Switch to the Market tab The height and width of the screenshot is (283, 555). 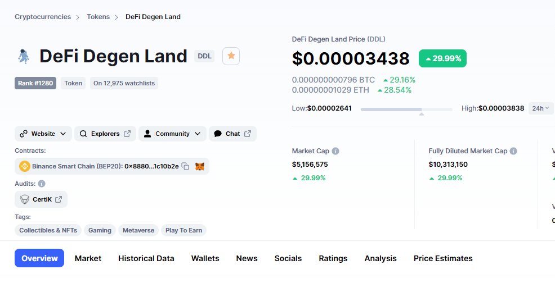pyautogui.click(x=88, y=258)
